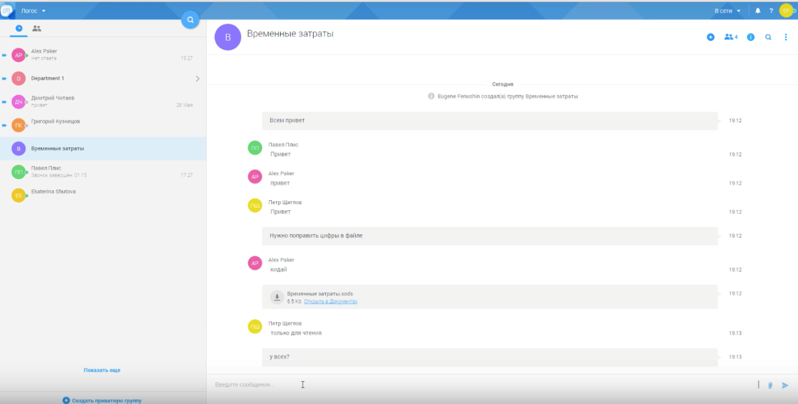Viewport: 798px width, 404px height.
Task: Click the message input field
Action: [x=482, y=385]
